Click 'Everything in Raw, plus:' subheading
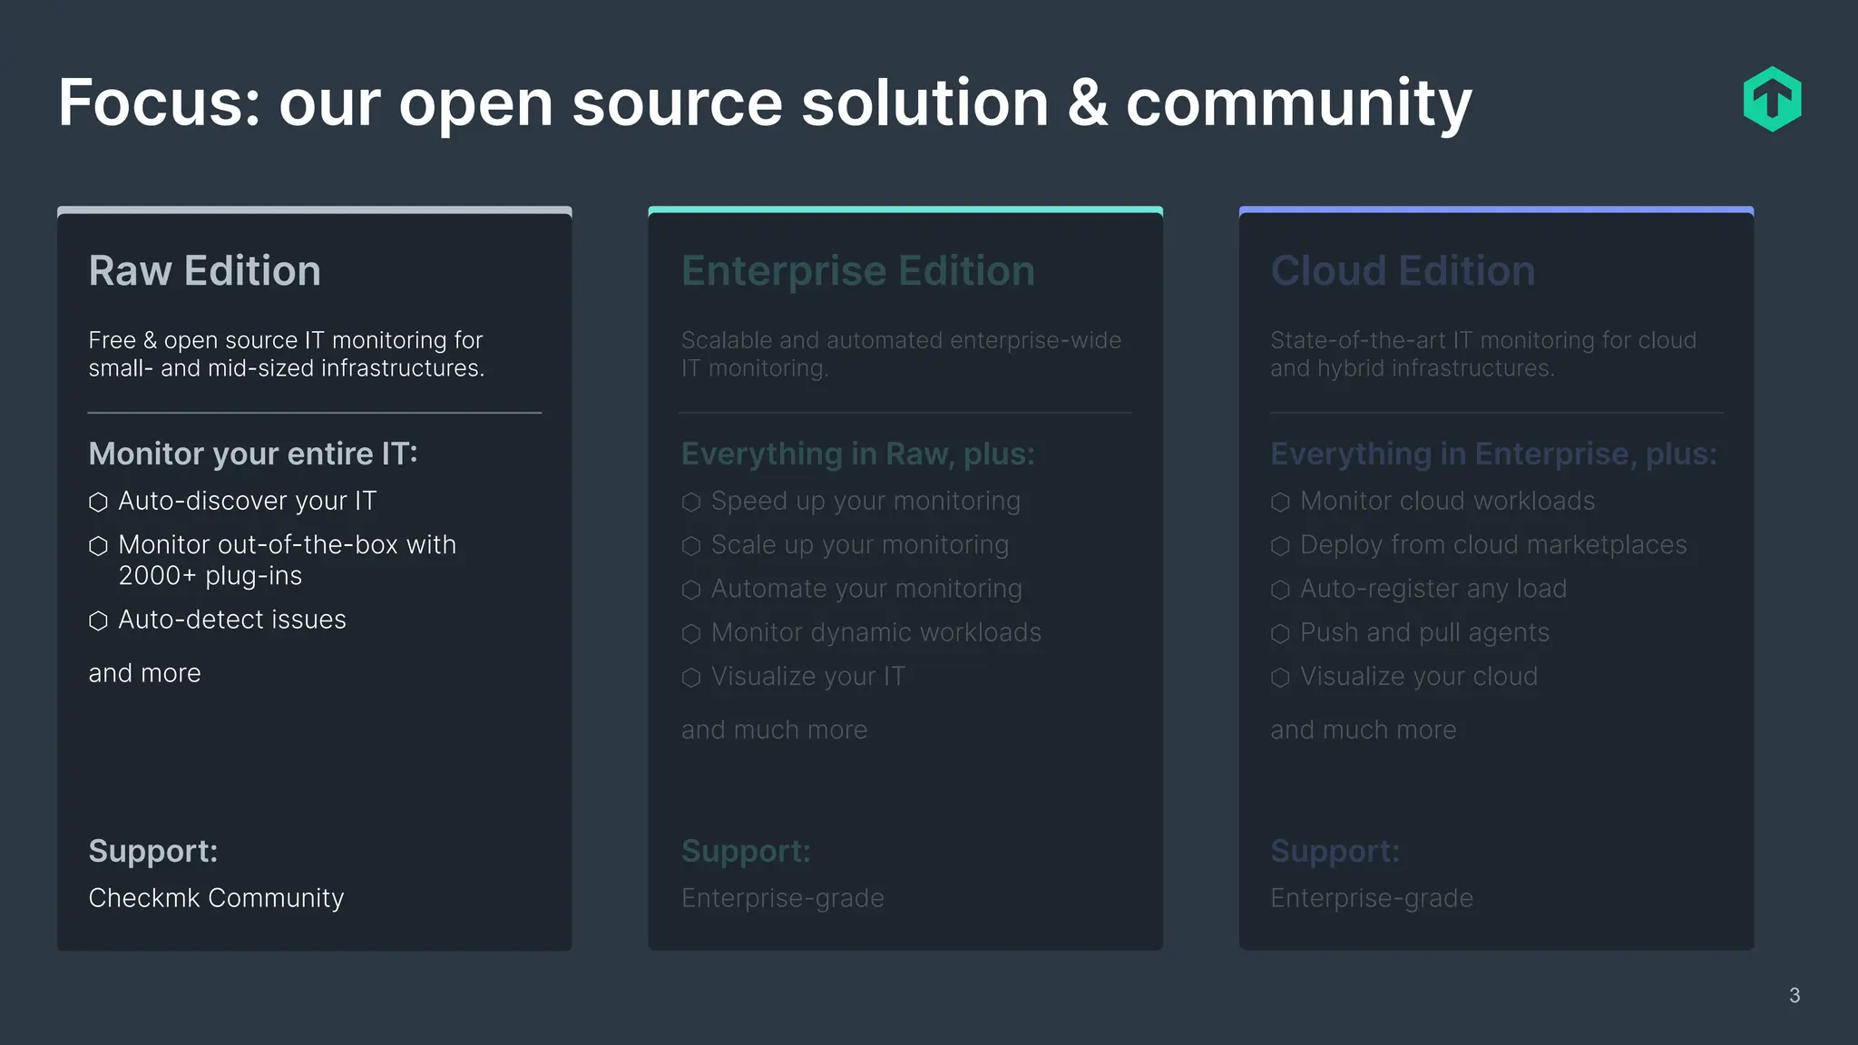 tap(858, 454)
